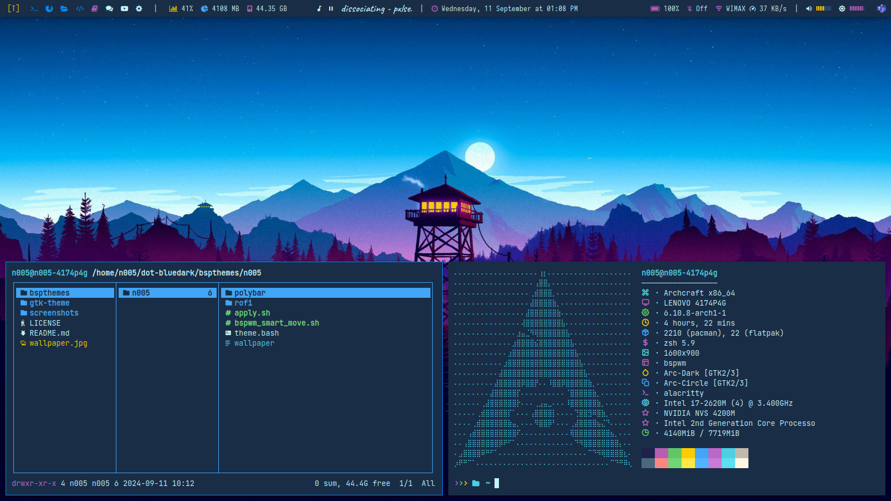Click the shell dollar icon beside zsh 5.9
Screen dimensions: 891x501
pos(645,343)
